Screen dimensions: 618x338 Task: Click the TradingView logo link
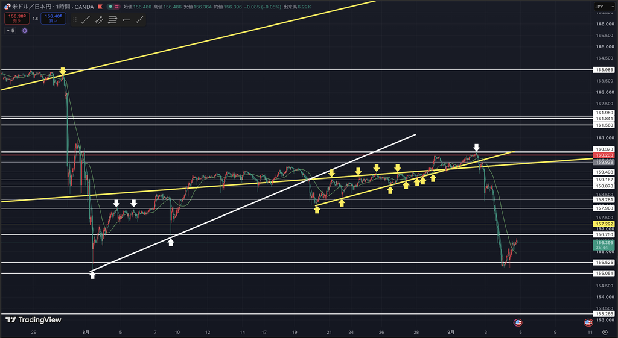[x=34, y=319]
